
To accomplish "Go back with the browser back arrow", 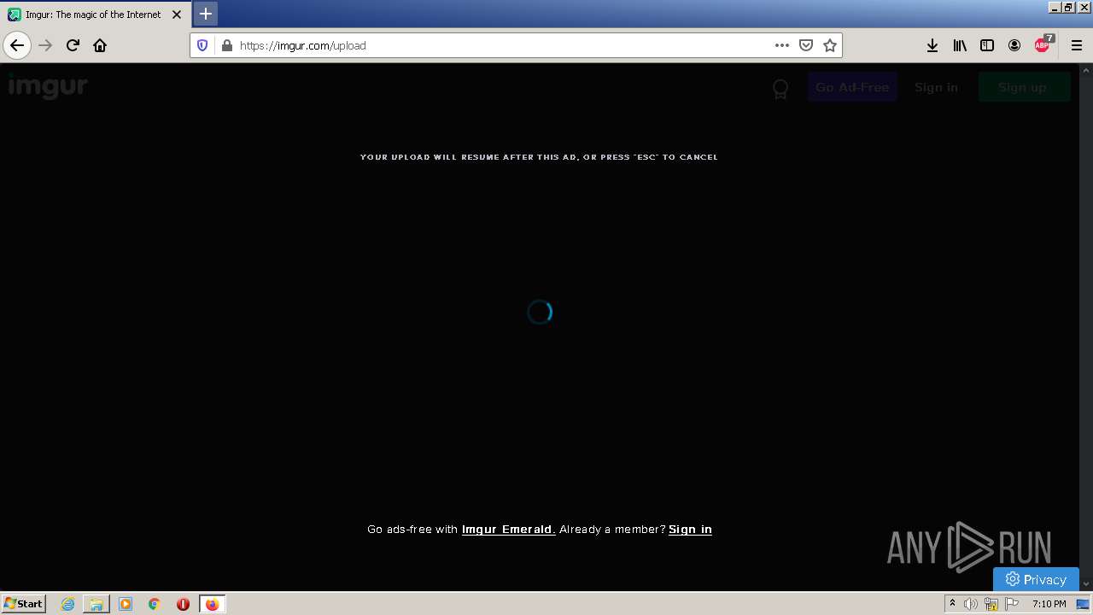I will pyautogui.click(x=17, y=45).
